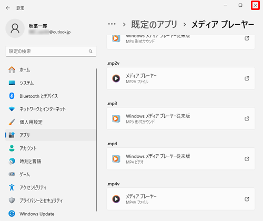Open ゲーム settings
The image size is (263, 221).
point(50,174)
